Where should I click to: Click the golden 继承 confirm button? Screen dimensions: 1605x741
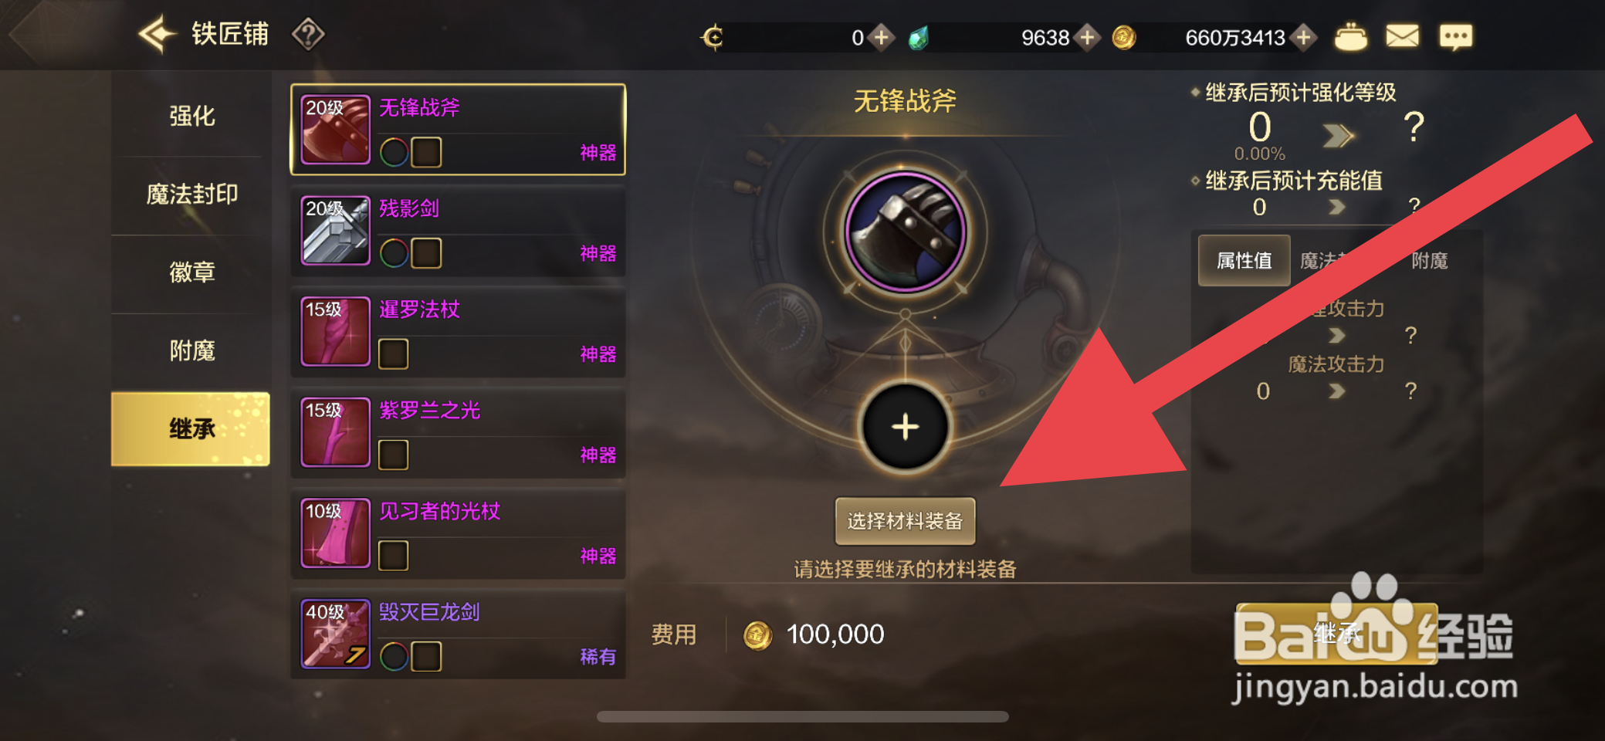tap(1336, 634)
